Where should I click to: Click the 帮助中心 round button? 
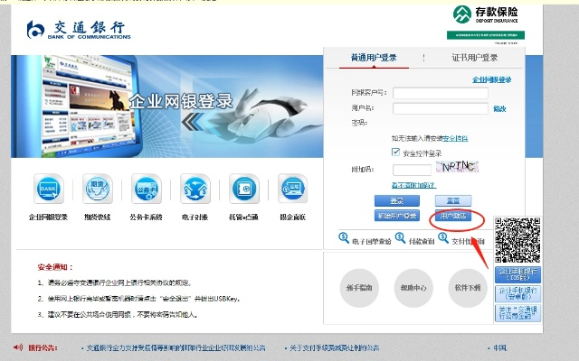(x=413, y=288)
